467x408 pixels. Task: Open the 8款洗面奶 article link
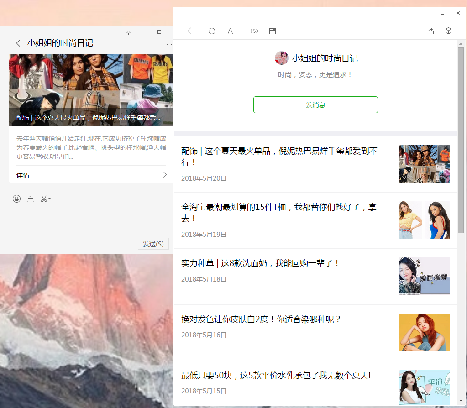260,263
